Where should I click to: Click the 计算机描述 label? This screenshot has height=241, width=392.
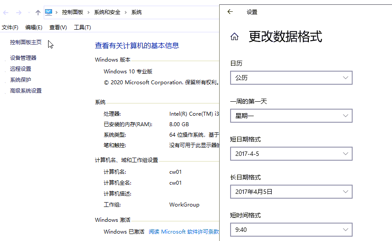coord(118,193)
